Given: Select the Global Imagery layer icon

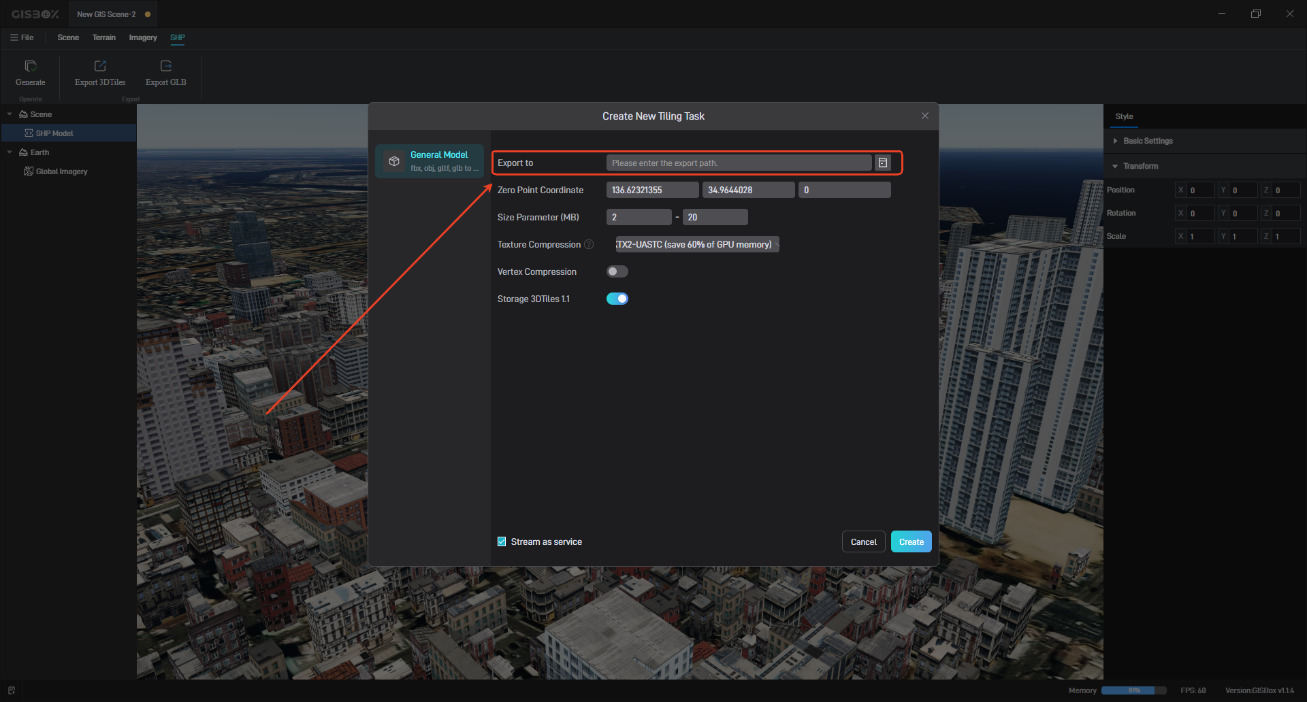Looking at the screenshot, I should click(29, 171).
